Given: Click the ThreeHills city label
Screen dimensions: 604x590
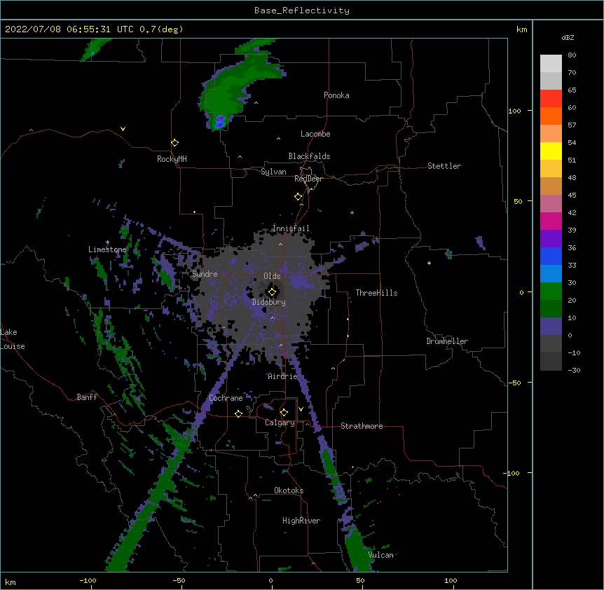Looking at the screenshot, I should point(376,293).
